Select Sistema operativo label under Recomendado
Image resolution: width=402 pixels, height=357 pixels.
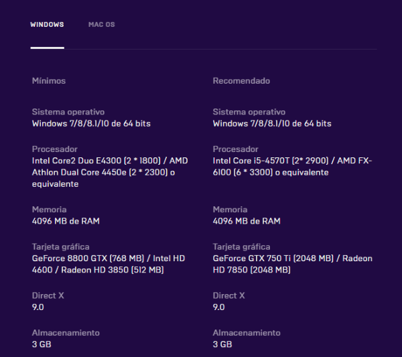pos(249,112)
